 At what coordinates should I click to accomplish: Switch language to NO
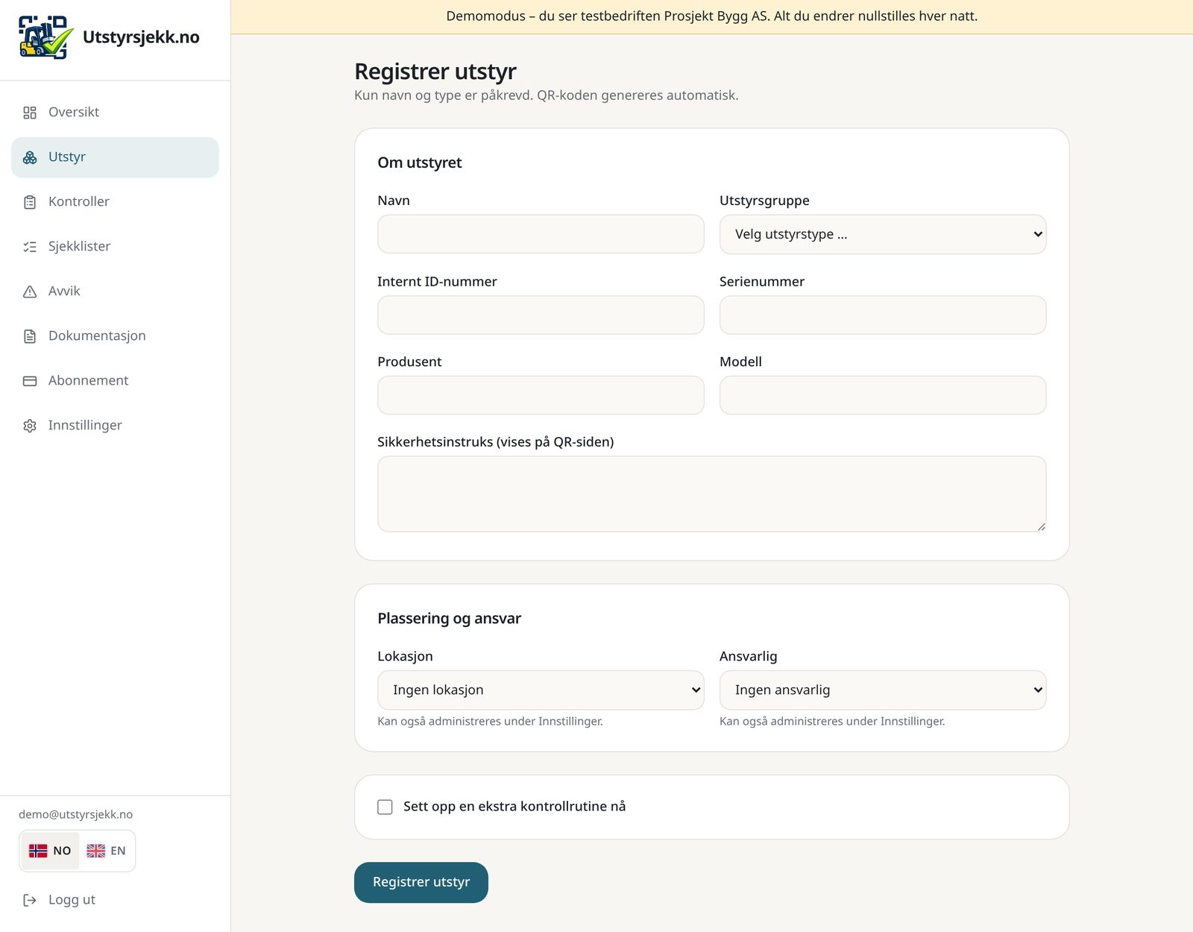(x=50, y=851)
